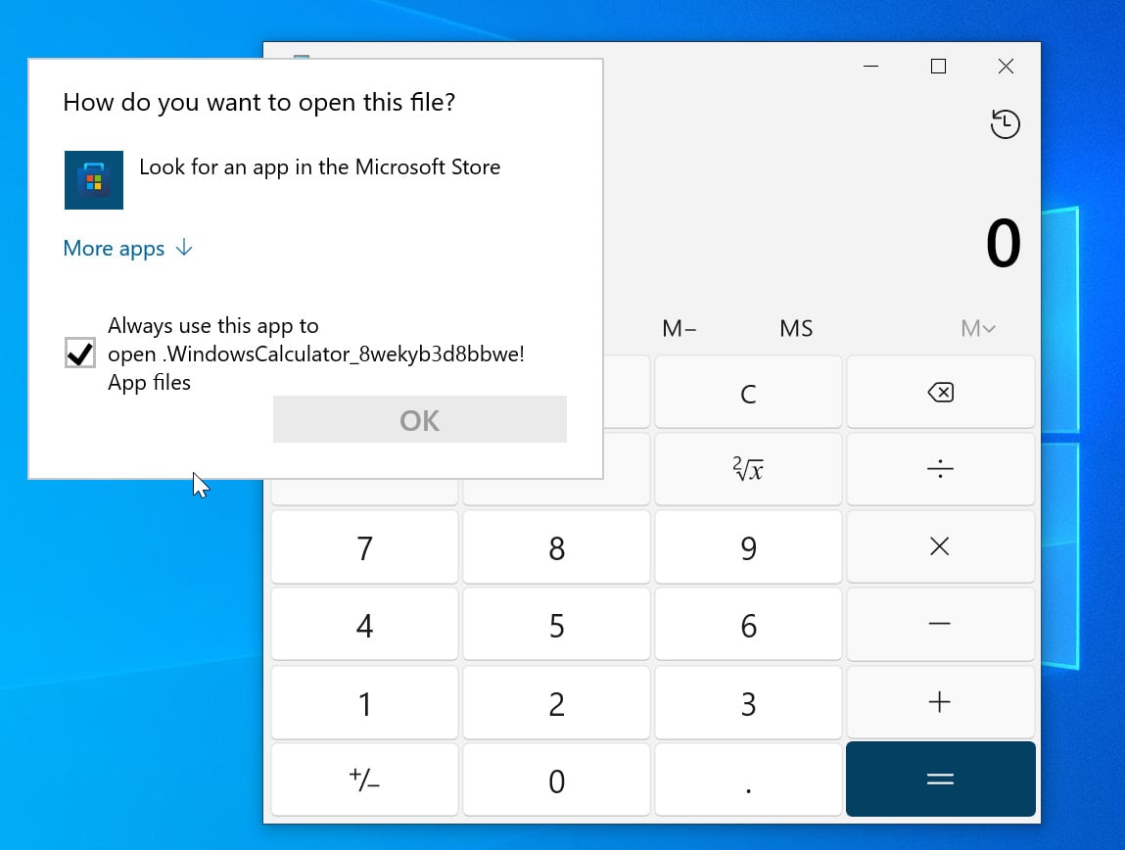Viewport: 1125px width, 850px height.
Task: Click digit 5 on the calculator
Action: coord(556,624)
